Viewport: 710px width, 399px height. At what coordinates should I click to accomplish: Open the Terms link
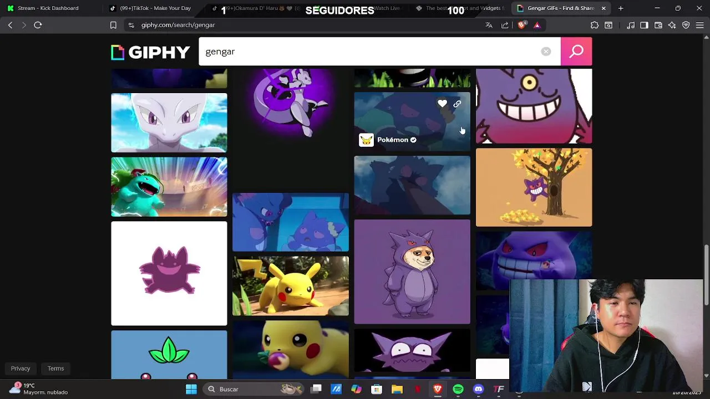click(x=55, y=369)
